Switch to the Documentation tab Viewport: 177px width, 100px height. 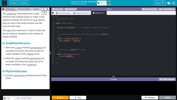[x=24, y=9]
